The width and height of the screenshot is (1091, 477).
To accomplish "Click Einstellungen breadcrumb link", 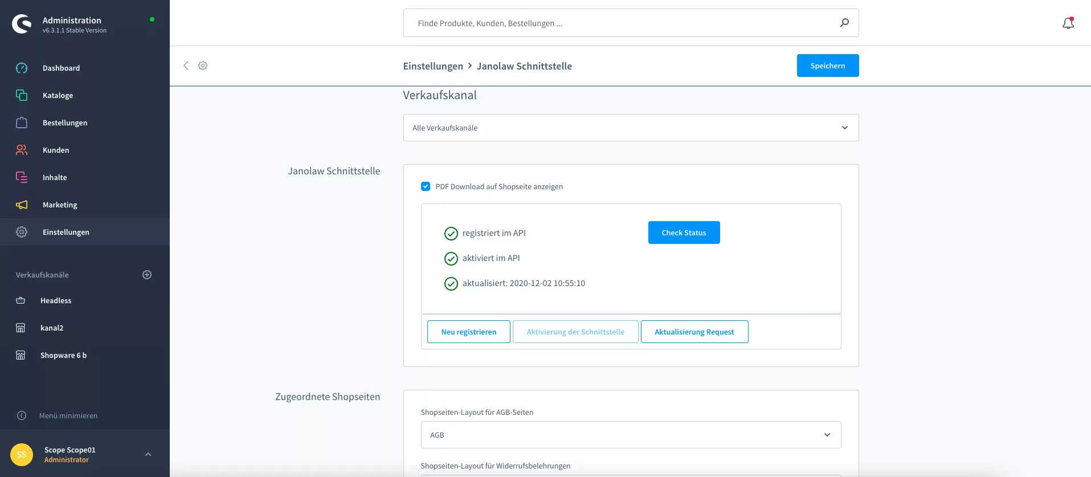I will [433, 66].
